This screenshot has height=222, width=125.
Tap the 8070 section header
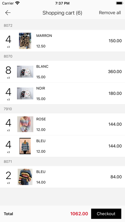coord(62,56)
